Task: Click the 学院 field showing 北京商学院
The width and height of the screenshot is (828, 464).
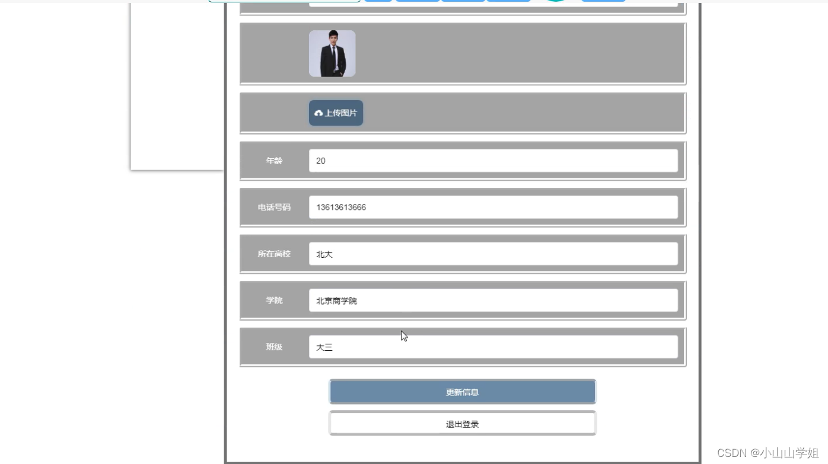Action: [x=493, y=300]
